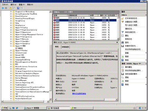Click the blue Help toolbar icon

[18, 8]
